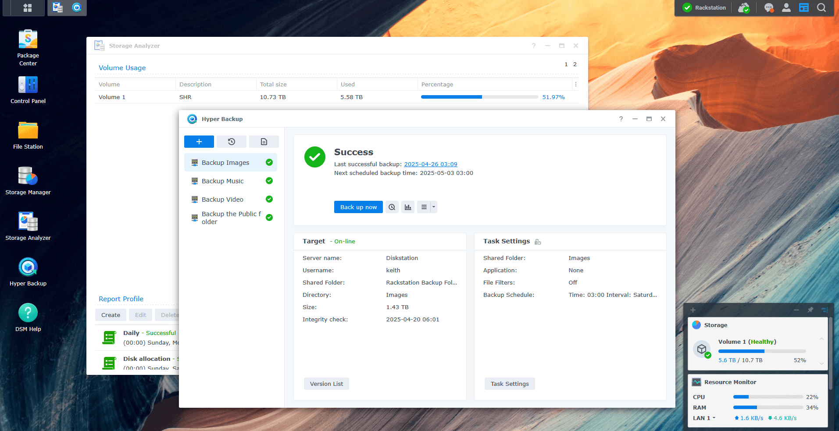
Task: Select the Backup Video task
Action: tap(223, 199)
